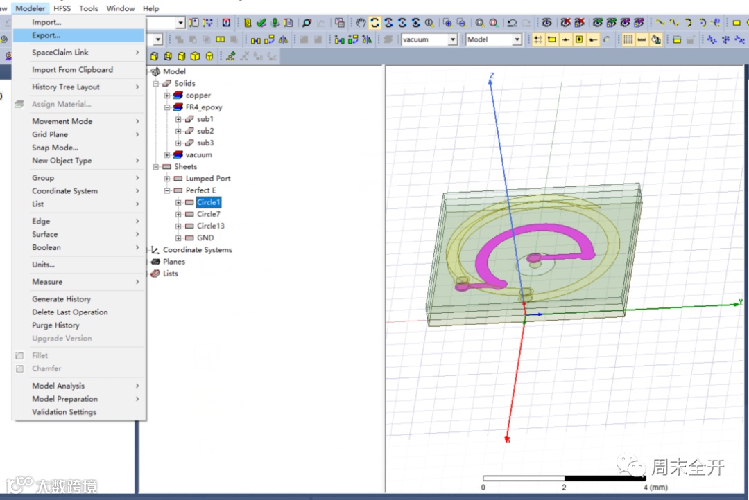
Task: Choose Import... from the Modeler menu
Action: click(78, 22)
